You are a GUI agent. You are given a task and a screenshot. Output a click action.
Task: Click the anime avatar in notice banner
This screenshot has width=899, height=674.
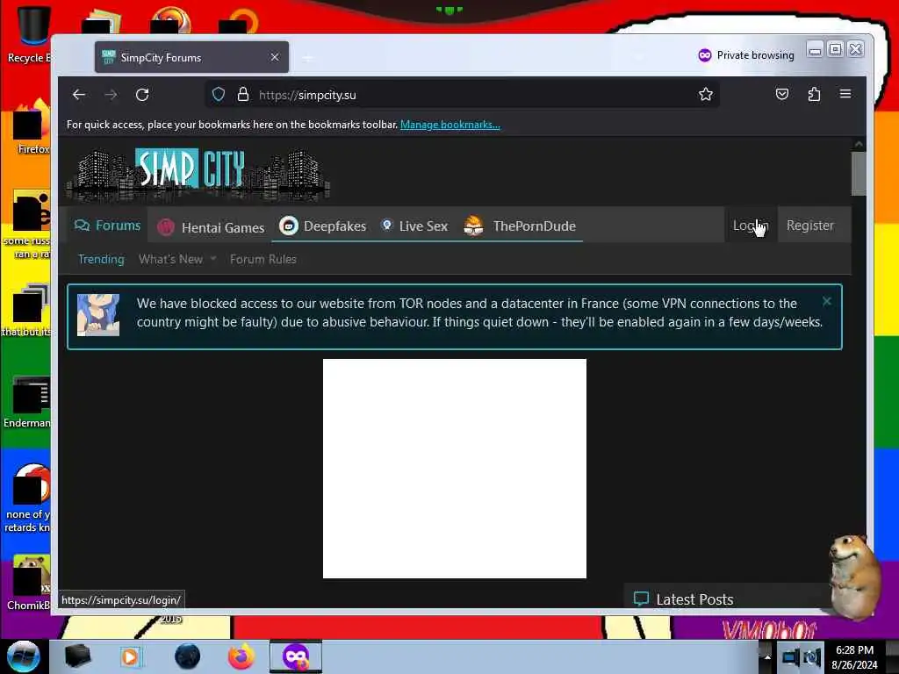[98, 315]
